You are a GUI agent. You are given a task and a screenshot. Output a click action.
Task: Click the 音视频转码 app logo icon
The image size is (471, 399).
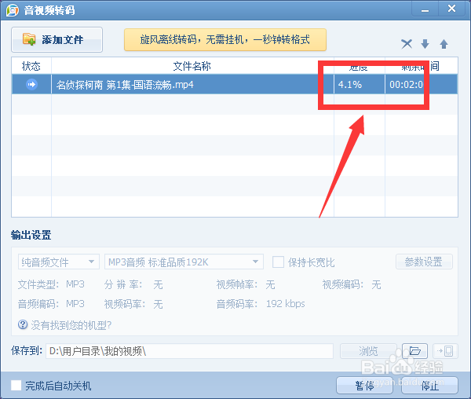(x=13, y=10)
